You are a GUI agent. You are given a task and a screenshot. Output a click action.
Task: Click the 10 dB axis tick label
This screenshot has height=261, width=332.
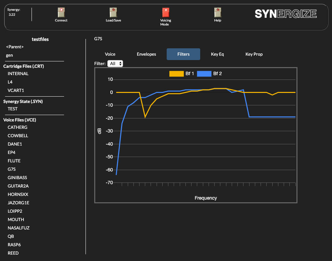[110, 80]
